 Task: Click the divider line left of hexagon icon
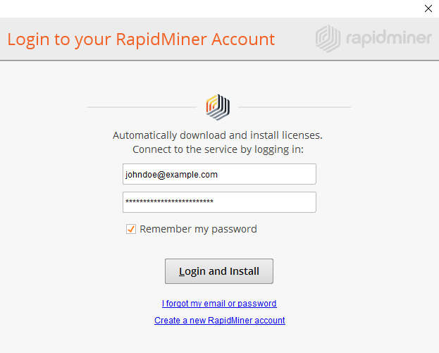pyautogui.click(x=141, y=107)
